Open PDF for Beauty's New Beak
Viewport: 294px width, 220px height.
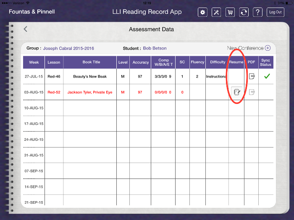(x=252, y=76)
